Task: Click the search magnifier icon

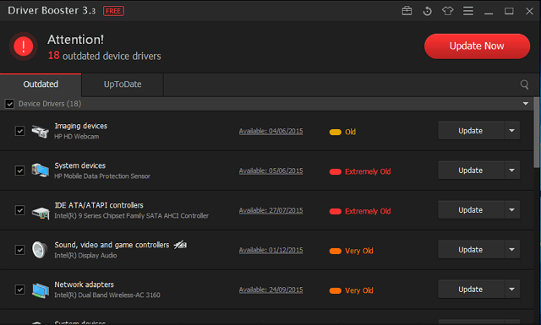Action: click(x=524, y=84)
